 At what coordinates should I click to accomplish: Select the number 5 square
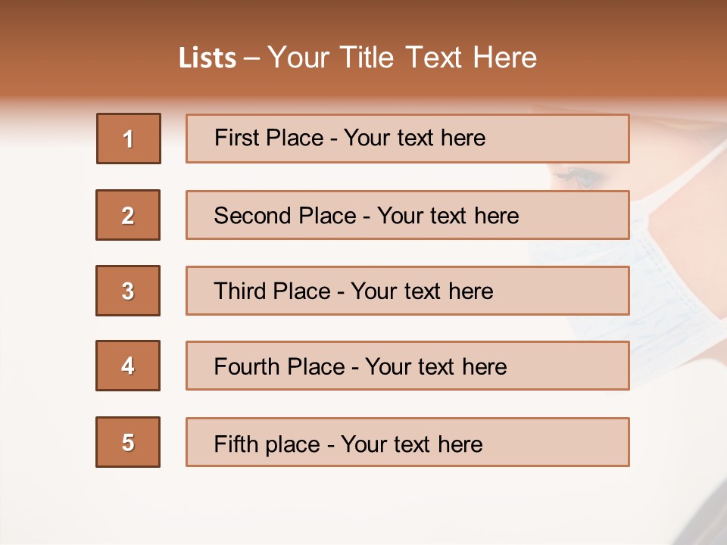128,442
